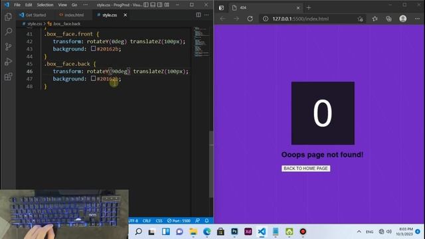
Task: Open editor More Actions ellipsis
Action: pyautogui.click(x=207, y=15)
